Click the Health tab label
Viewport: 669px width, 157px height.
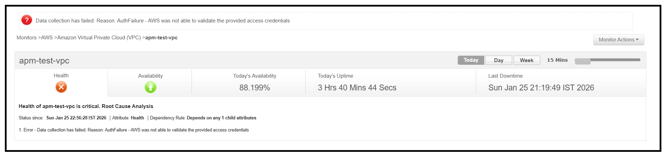[61, 76]
